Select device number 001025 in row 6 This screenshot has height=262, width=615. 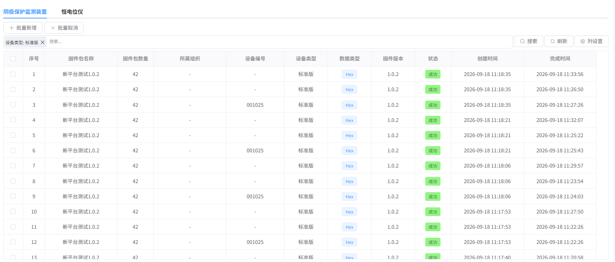point(255,151)
